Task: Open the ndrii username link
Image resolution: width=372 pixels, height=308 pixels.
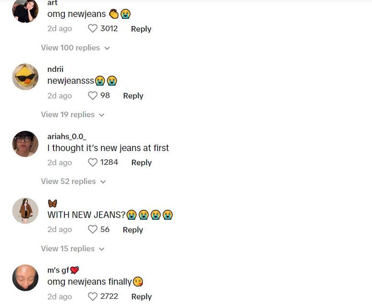Action: (x=55, y=69)
